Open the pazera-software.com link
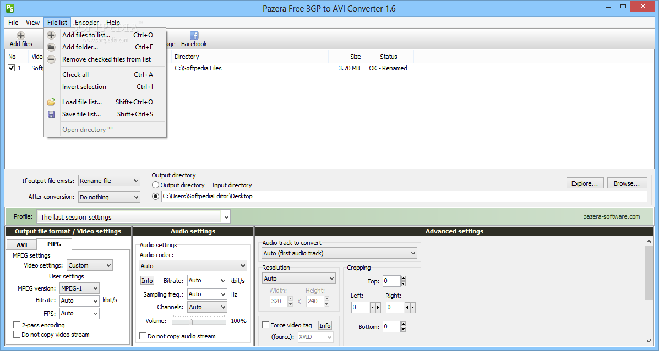Viewport: 659px width, 351px height. pos(612,217)
